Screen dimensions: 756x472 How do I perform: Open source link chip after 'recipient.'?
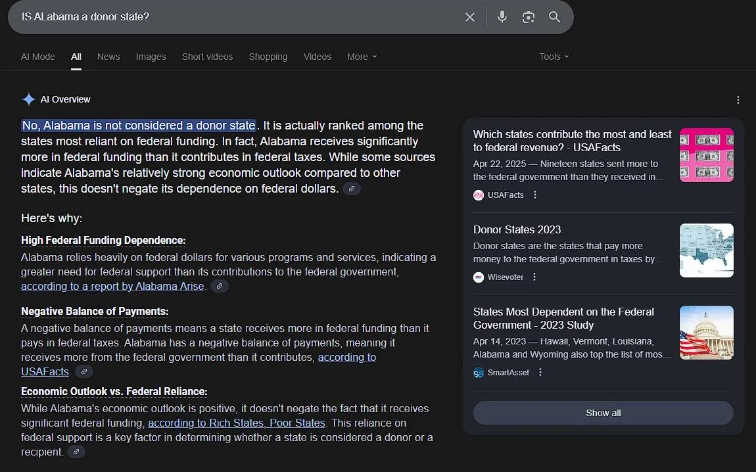click(x=76, y=452)
